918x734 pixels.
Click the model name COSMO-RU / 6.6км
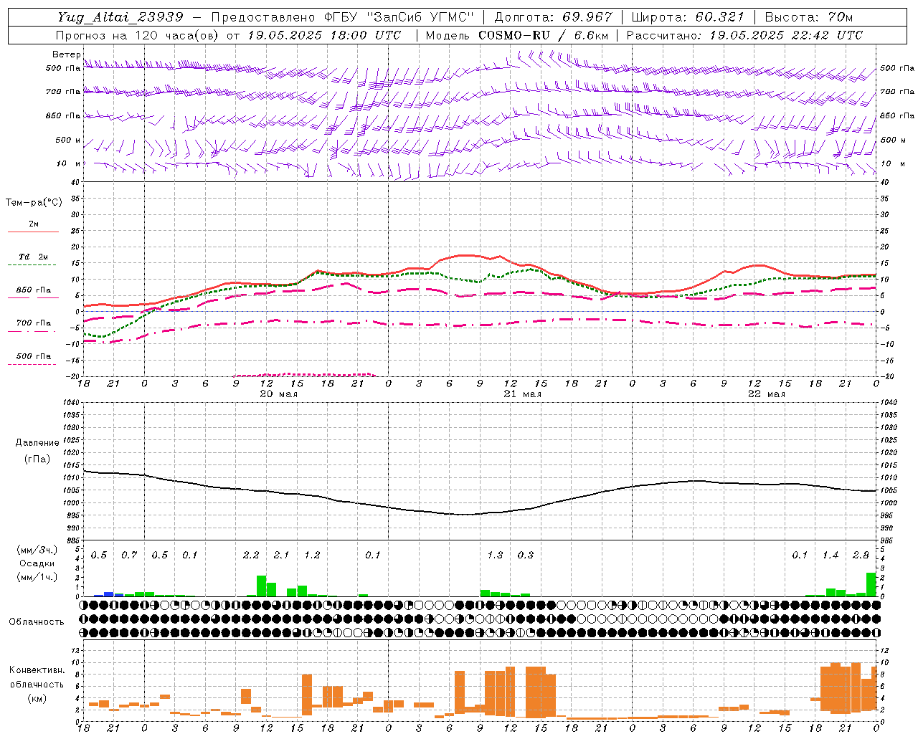[x=544, y=35]
